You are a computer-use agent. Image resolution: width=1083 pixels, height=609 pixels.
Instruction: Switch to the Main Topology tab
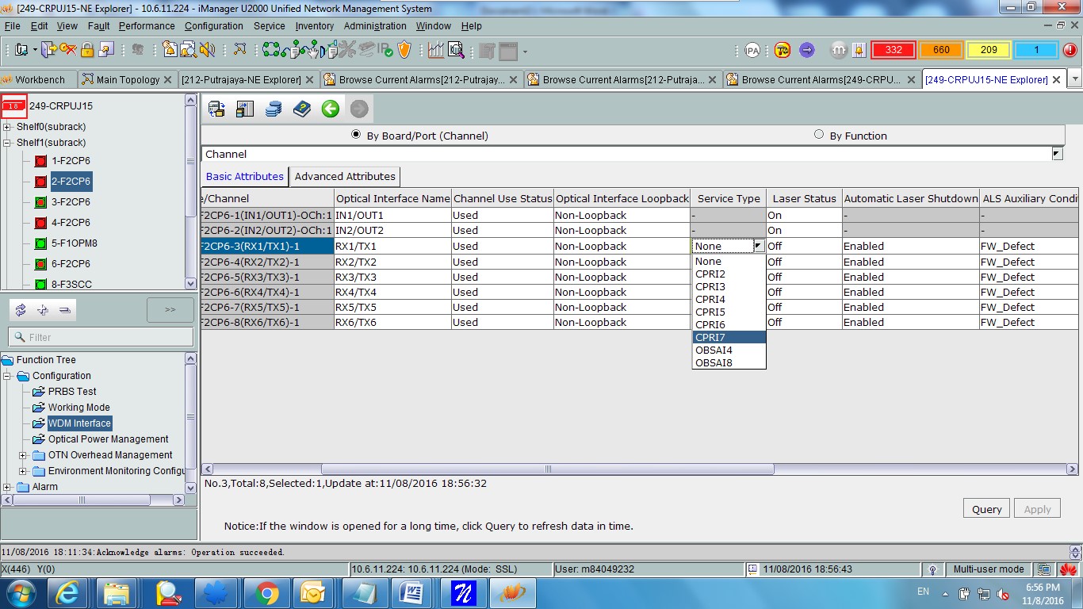[x=128, y=79]
